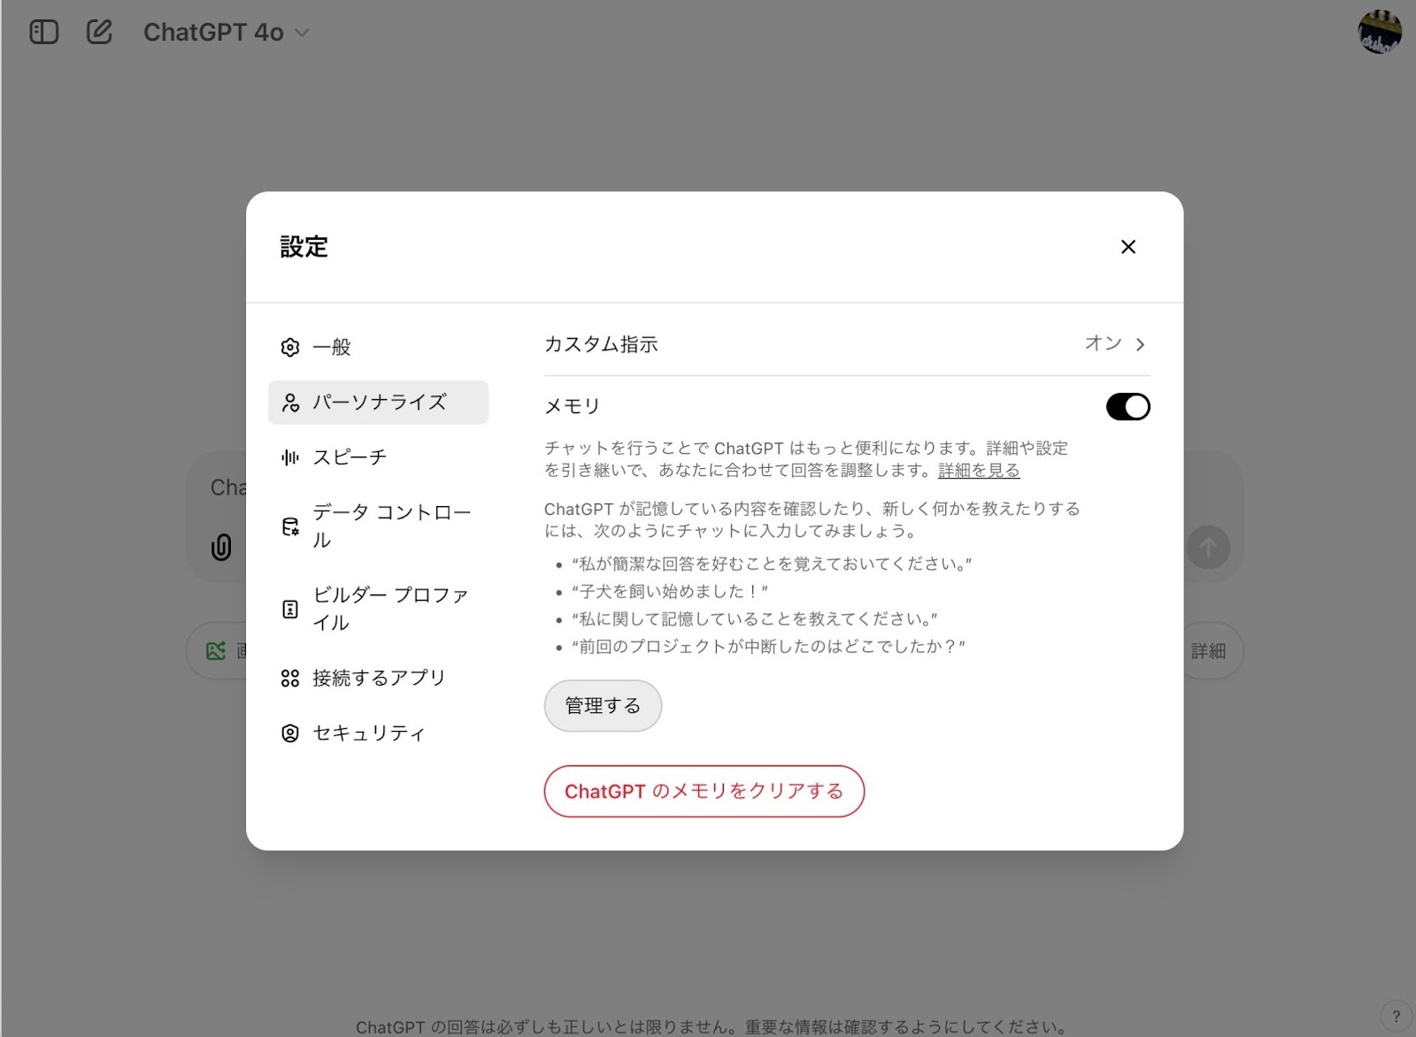
Task: Open the セキュリティ settings tab
Action: pos(378,733)
